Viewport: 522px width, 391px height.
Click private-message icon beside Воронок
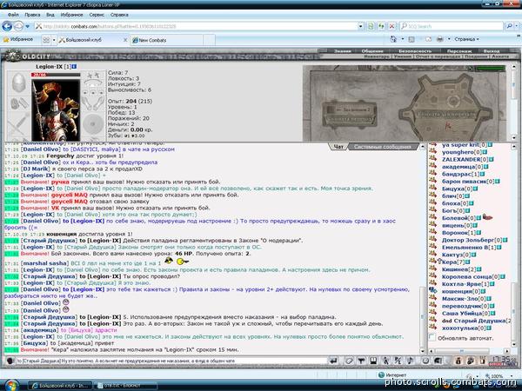click(432, 232)
